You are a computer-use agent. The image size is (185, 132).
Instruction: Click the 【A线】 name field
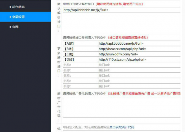tap(80, 44)
